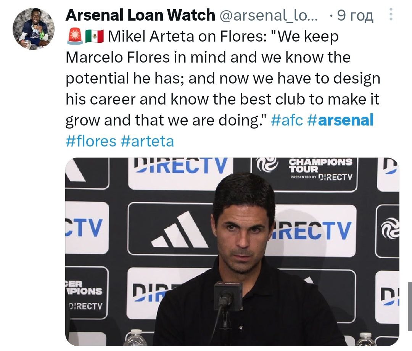
Task: Tap the #arteta hashtag
Action: click(147, 141)
